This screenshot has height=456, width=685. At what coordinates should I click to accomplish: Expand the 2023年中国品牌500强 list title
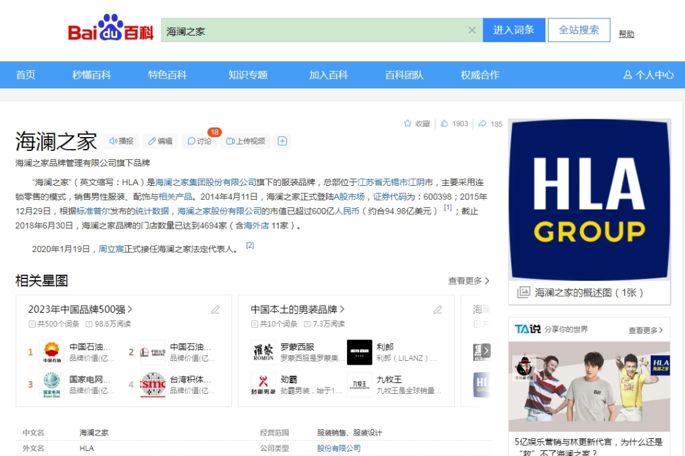coord(80,309)
